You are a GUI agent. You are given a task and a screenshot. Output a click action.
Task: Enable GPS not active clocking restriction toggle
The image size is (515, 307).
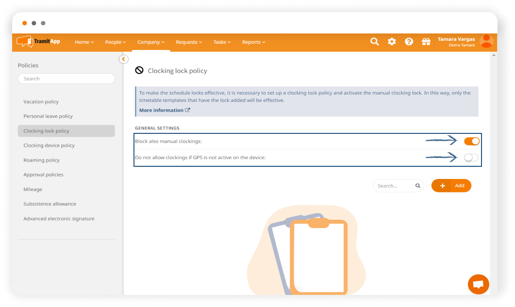pyautogui.click(x=471, y=157)
